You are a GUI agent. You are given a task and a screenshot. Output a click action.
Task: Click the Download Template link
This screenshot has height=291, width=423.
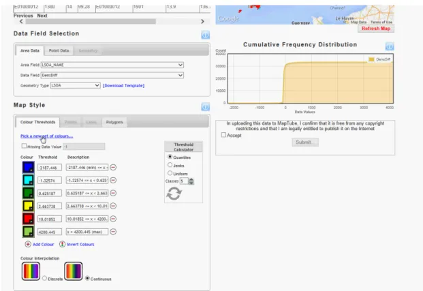click(123, 86)
